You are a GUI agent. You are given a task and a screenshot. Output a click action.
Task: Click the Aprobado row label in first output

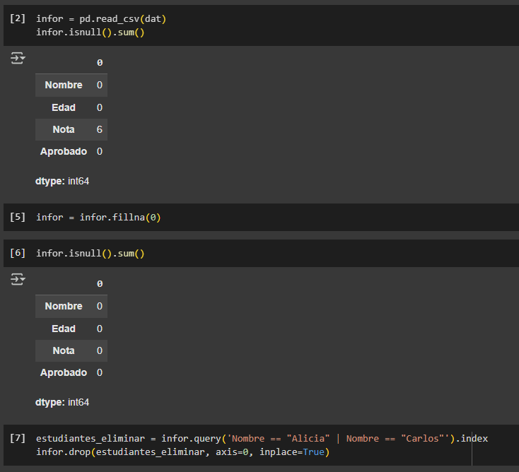[64, 151]
